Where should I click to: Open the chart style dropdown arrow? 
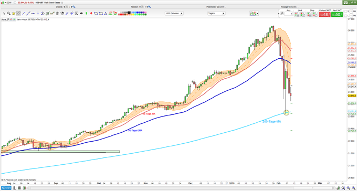point(257,14)
